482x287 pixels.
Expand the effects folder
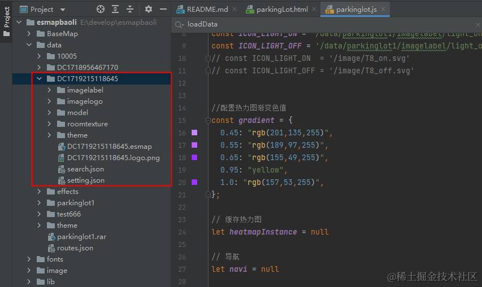click(39, 192)
